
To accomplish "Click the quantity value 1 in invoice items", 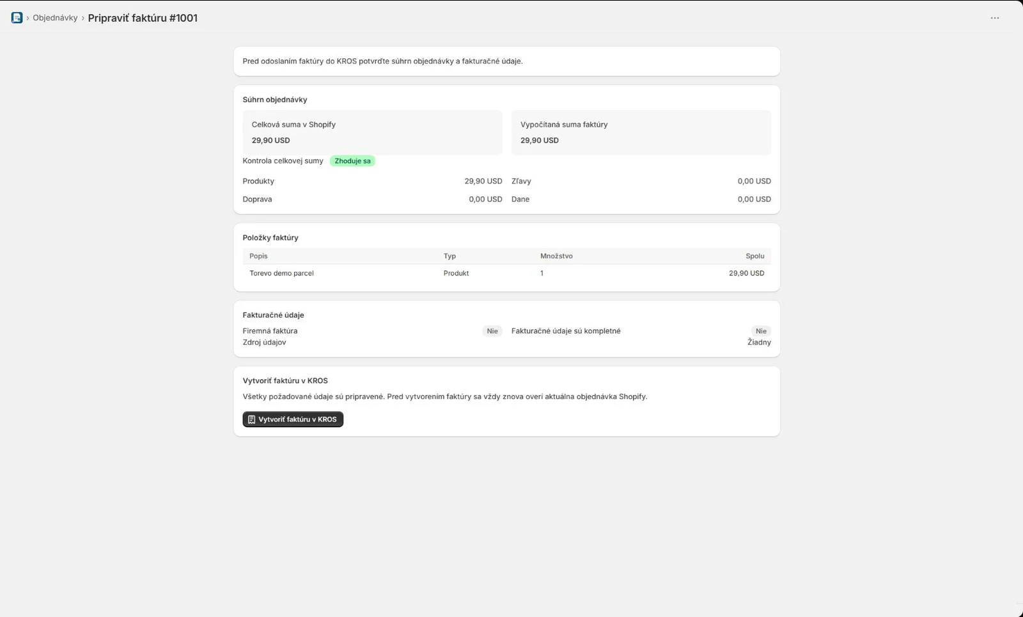I will [542, 273].
